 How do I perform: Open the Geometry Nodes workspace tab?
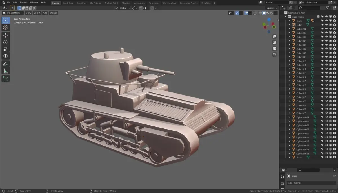pos(188,3)
